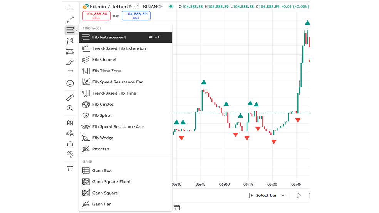This screenshot has width=379, height=213.
Task: Choose Fib Wedge tool
Action: pyautogui.click(x=126, y=138)
